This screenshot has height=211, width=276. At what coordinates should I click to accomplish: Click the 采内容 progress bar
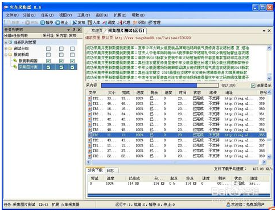160,86
